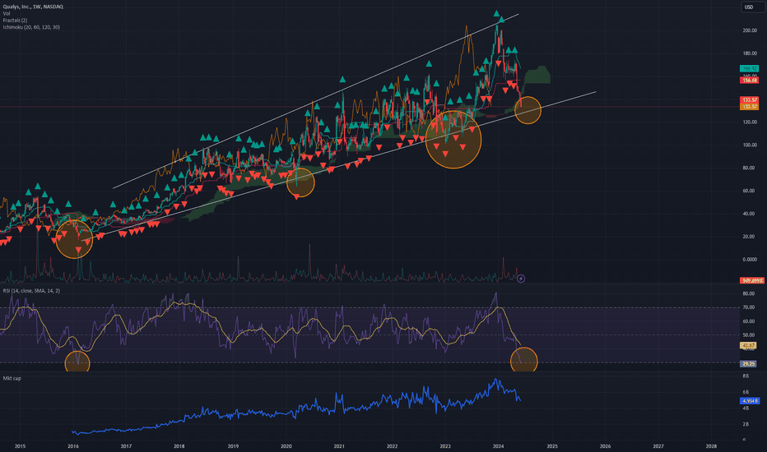Click the RSI (14, close, SMA, 14, 2) label
Screen dimensions: 767x452
(31, 291)
